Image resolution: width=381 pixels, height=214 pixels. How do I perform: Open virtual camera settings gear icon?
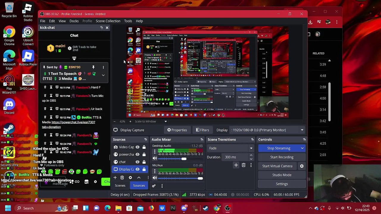(302, 166)
